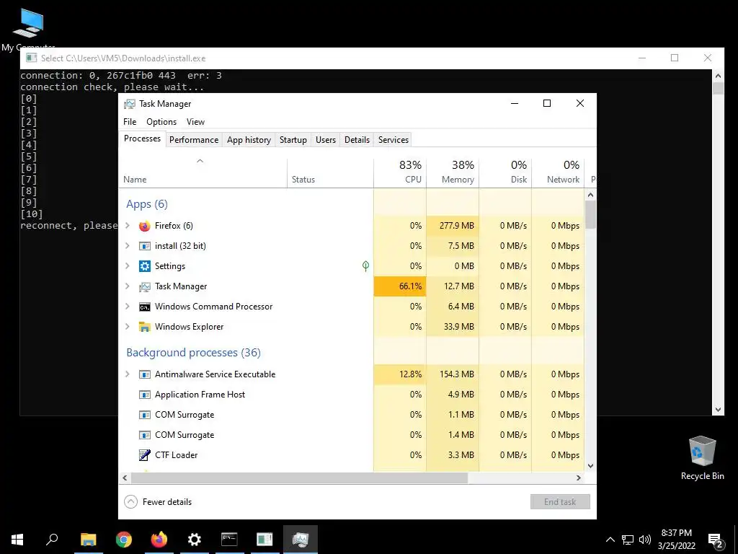Viewport: 738px width, 554px height.
Task: Switch to the Startup tab
Action: 293,140
